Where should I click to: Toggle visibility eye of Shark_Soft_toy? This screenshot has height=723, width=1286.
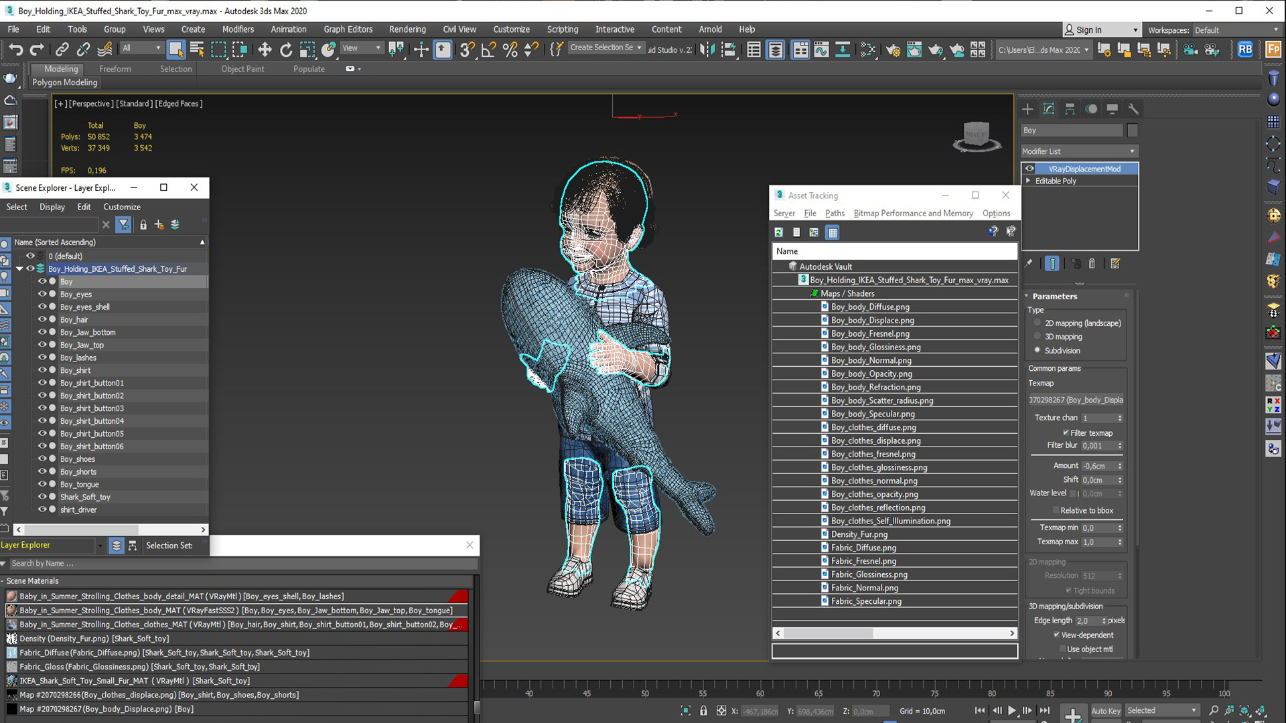pyautogui.click(x=42, y=497)
